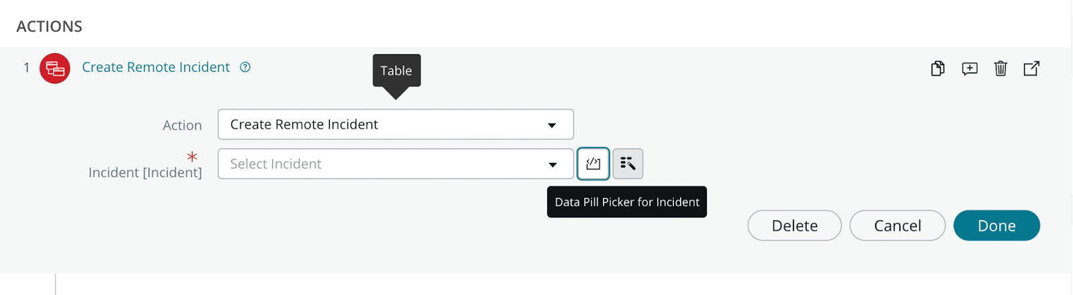Open the Data Pill Picker for Incident
This screenshot has width=1073, height=295.
pos(593,164)
